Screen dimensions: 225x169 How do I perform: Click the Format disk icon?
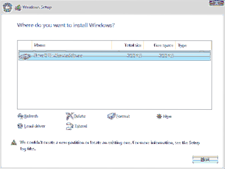(111, 116)
